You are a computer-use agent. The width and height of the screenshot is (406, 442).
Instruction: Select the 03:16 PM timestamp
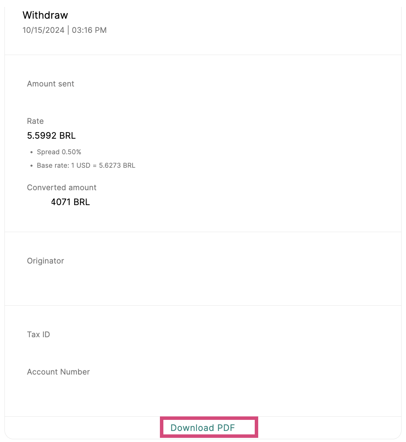(89, 30)
